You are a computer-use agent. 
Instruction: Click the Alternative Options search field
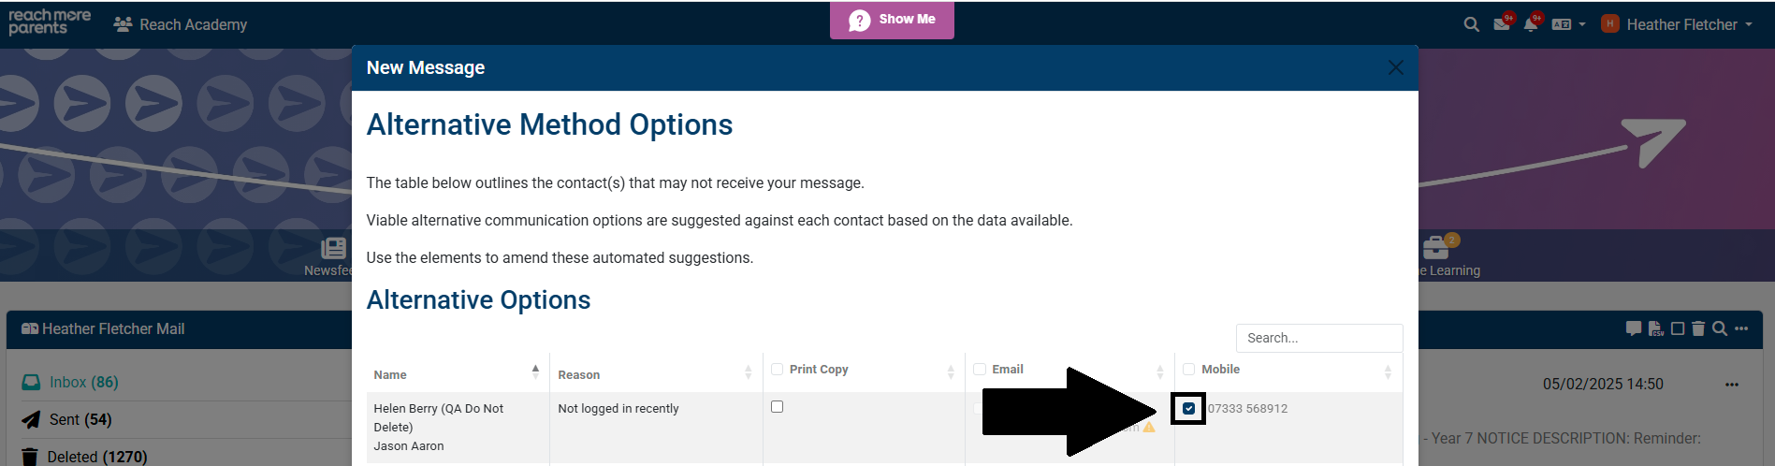(1318, 338)
